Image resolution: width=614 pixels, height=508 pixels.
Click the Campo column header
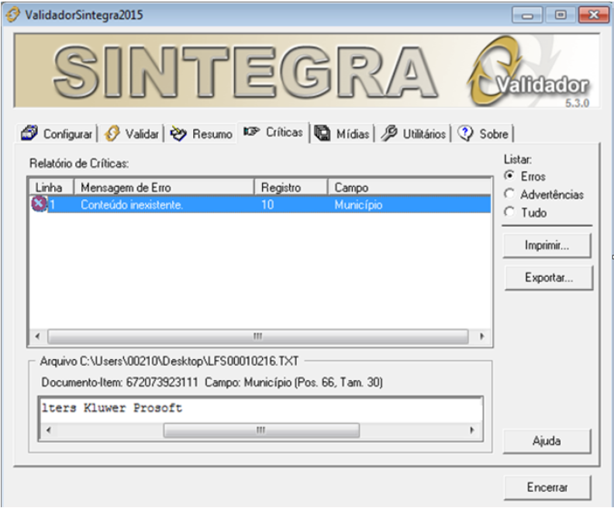409,187
